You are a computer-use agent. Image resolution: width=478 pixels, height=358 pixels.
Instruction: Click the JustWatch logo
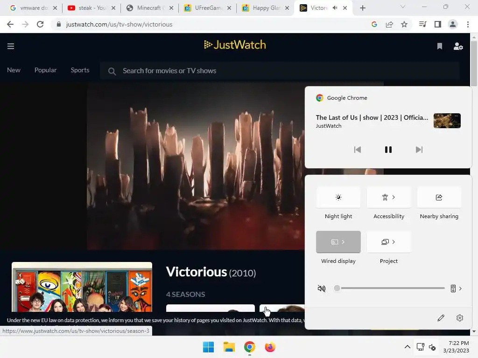tap(235, 45)
